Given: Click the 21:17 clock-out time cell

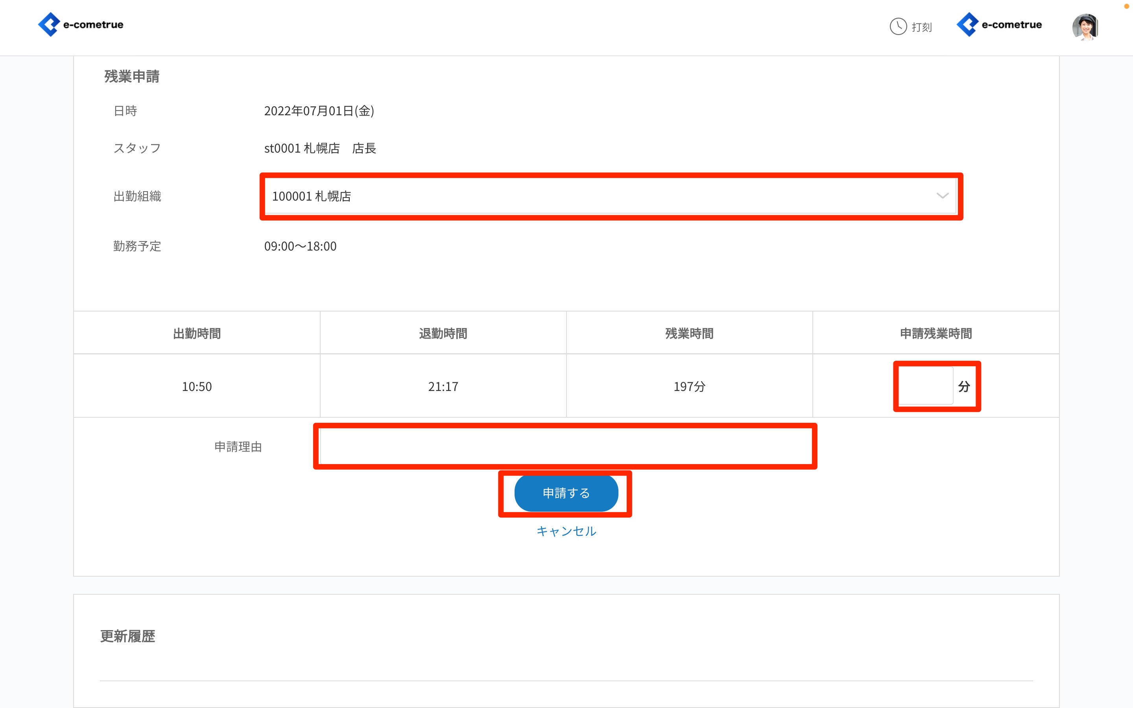Looking at the screenshot, I should (x=443, y=386).
